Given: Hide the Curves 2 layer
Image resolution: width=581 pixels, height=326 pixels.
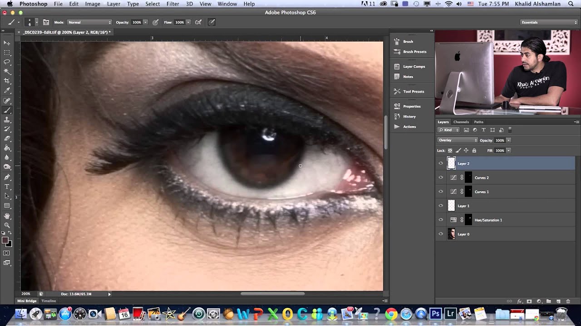Looking at the screenshot, I should pyautogui.click(x=440, y=177).
